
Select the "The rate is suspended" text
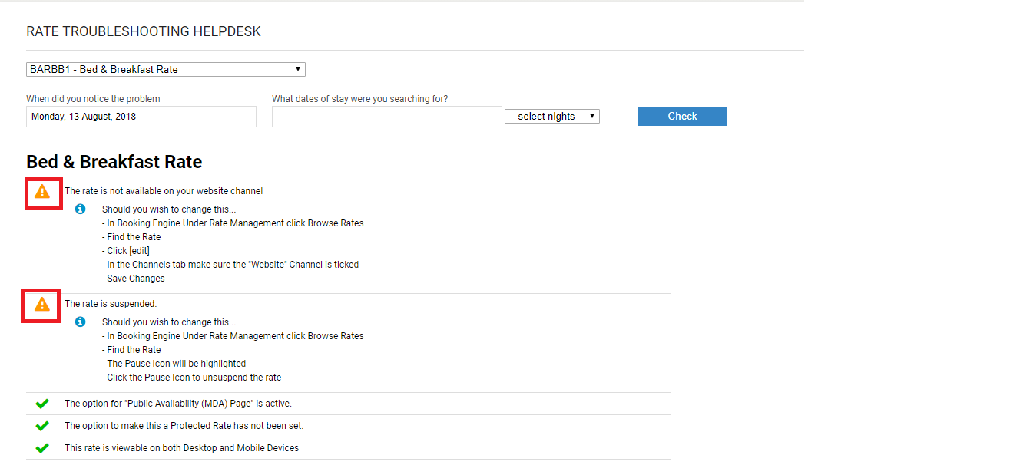coord(111,304)
